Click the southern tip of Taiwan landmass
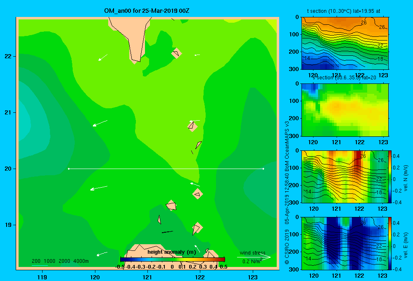 point(136,62)
